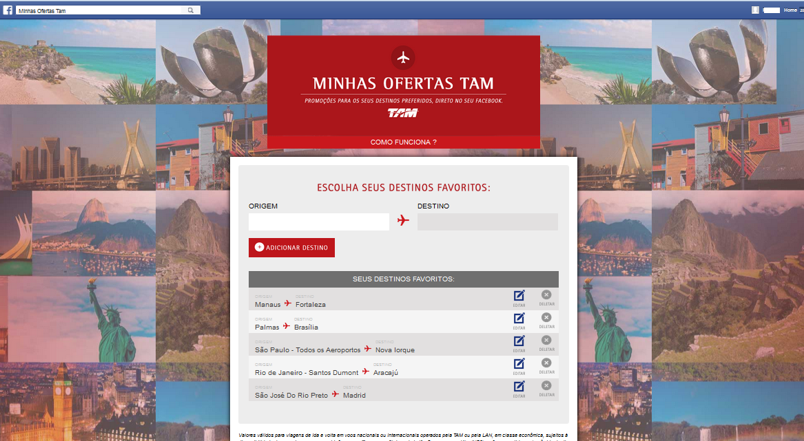Edit the São José Do Rio Preto route

pos(519,387)
